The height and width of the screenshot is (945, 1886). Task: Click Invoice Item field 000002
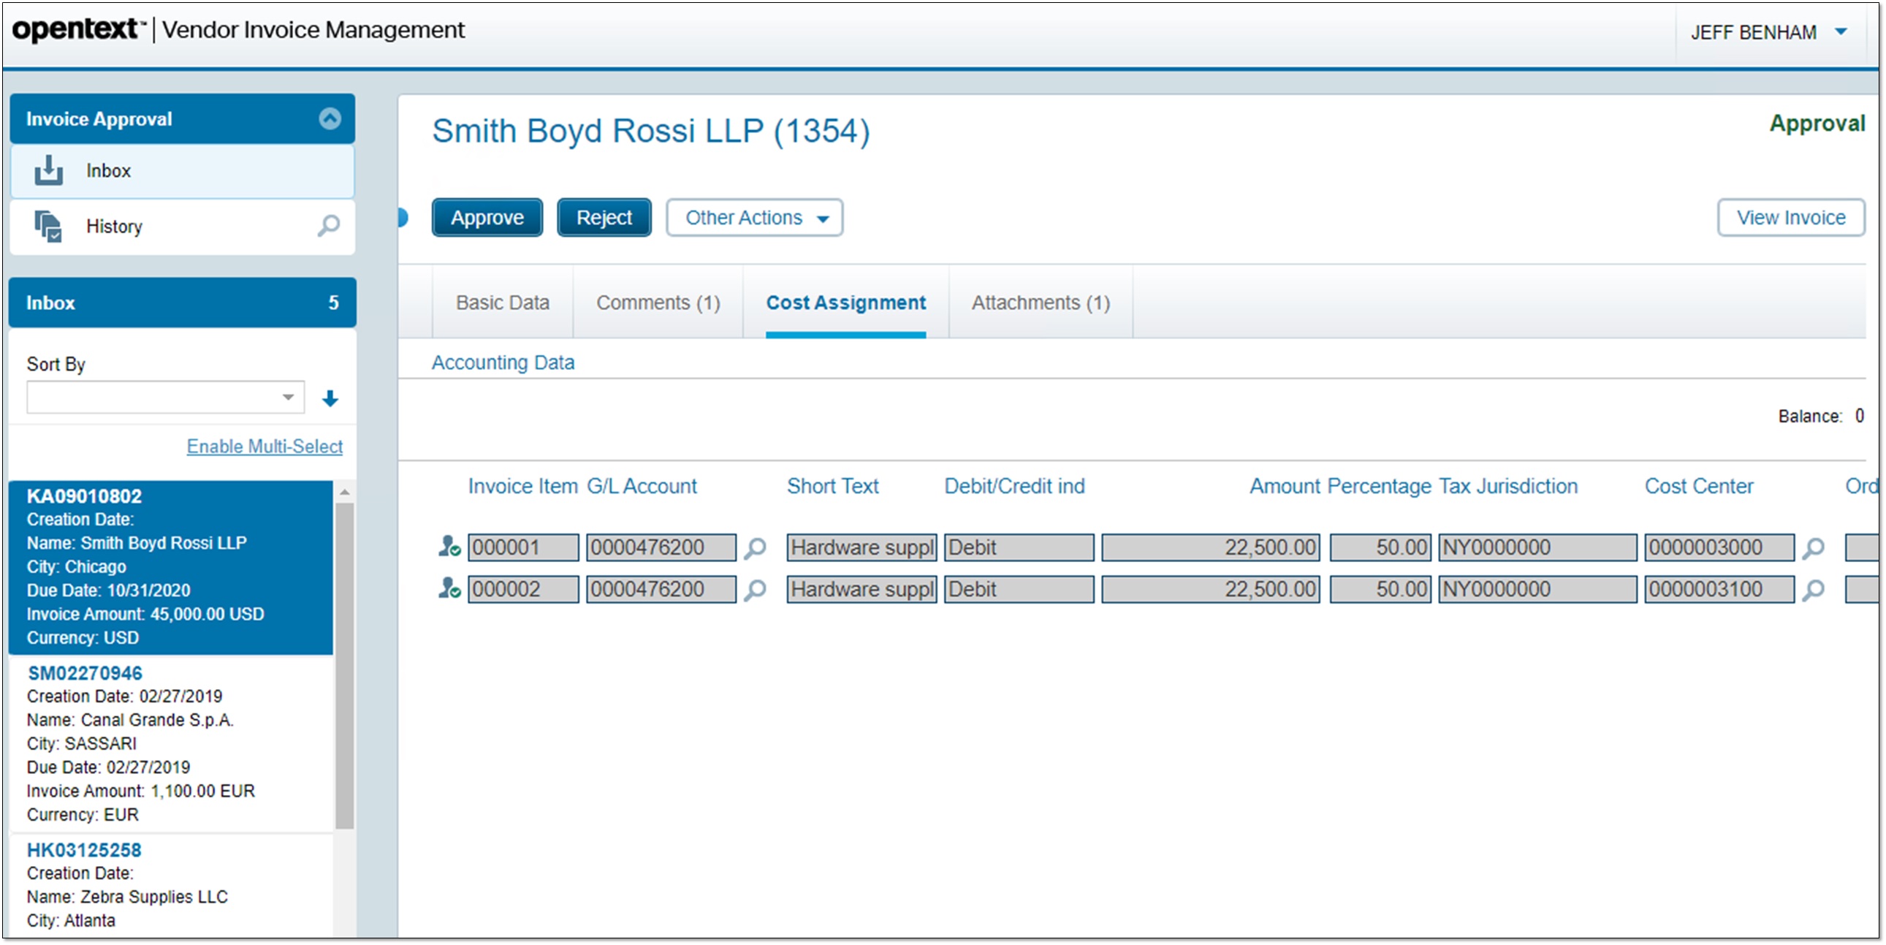point(523,589)
